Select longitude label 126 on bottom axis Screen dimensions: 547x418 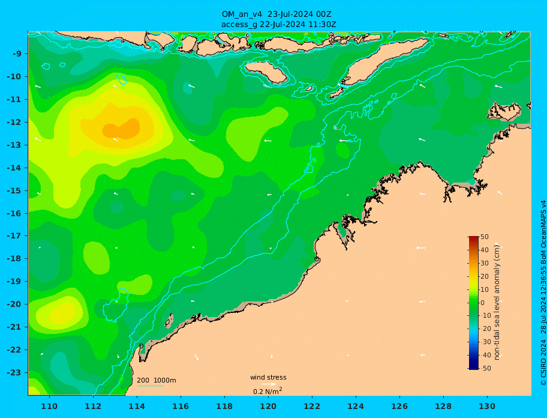(x=399, y=406)
